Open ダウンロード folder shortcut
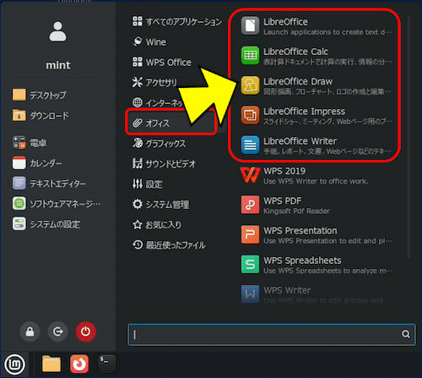The width and height of the screenshot is (422, 378). 41,115
